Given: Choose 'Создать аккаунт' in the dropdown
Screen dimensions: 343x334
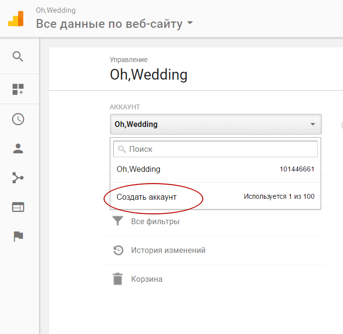Looking at the screenshot, I should tap(147, 197).
